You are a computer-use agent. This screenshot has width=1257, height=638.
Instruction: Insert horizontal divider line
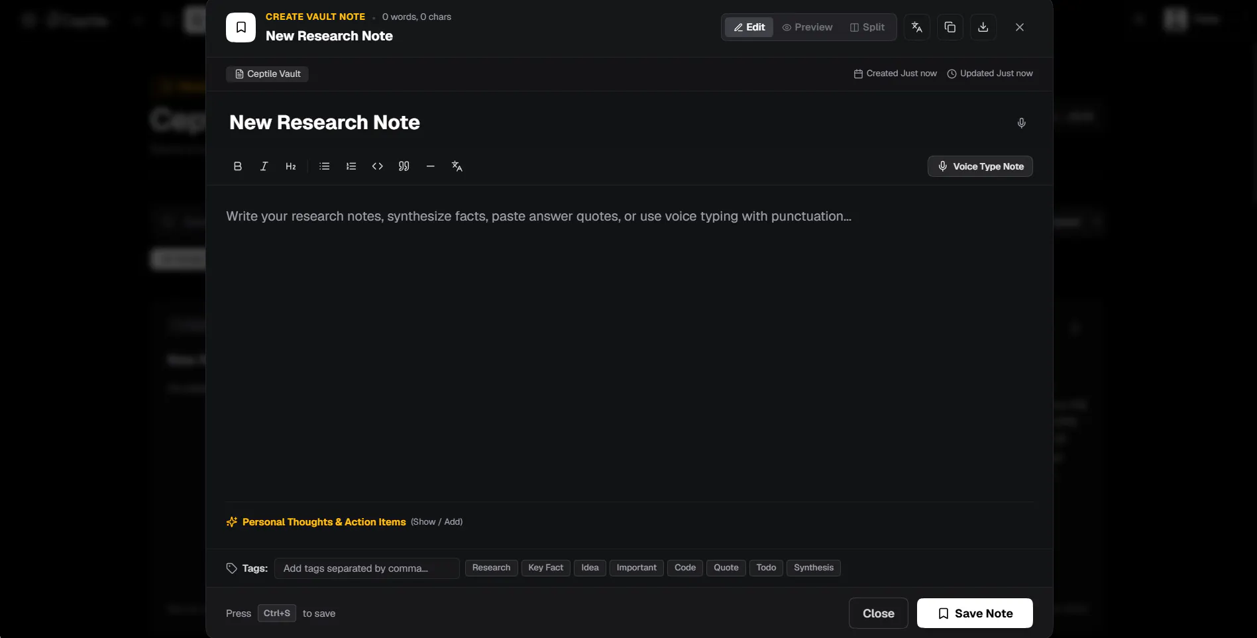(x=431, y=166)
